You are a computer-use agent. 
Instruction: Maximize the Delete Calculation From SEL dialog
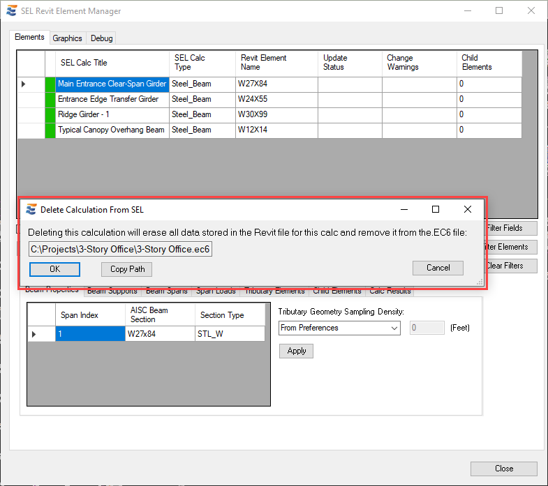(436, 209)
